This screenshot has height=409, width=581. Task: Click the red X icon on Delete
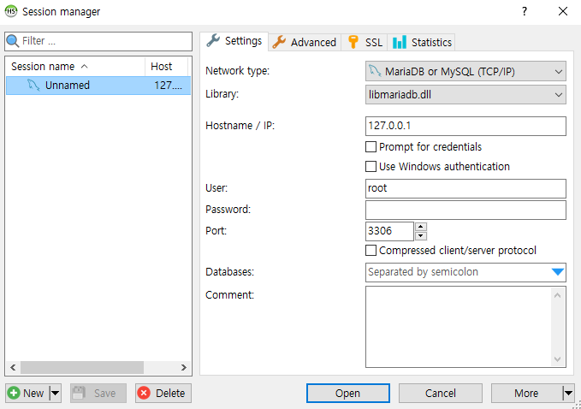[x=144, y=393]
